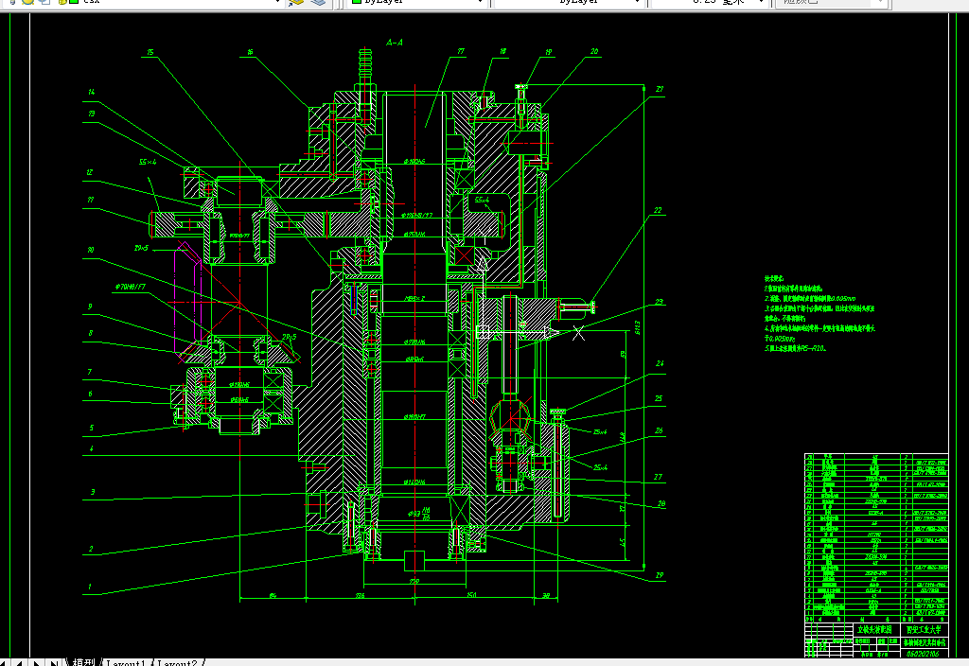Click part callout number 14
The image size is (969, 666).
point(92,92)
